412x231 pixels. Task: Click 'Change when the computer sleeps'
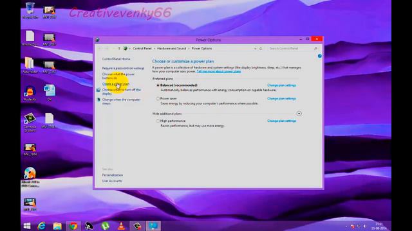coord(122,101)
